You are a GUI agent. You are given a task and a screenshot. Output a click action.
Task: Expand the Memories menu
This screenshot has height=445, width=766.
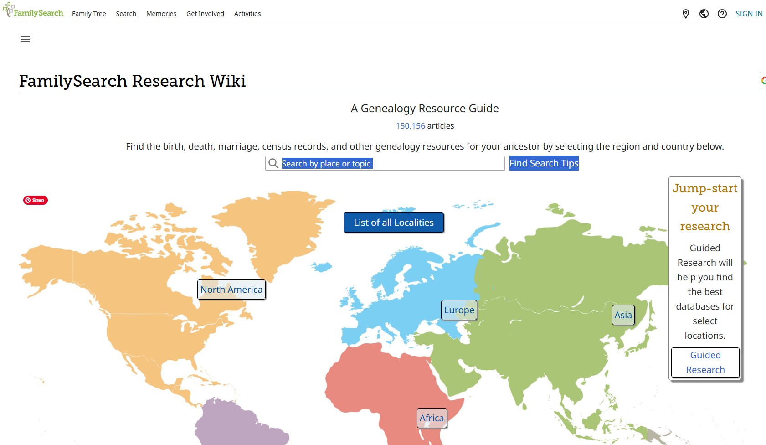tap(161, 14)
